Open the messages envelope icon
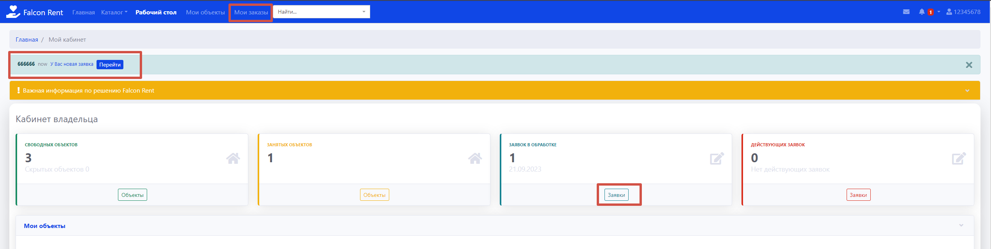 click(906, 12)
